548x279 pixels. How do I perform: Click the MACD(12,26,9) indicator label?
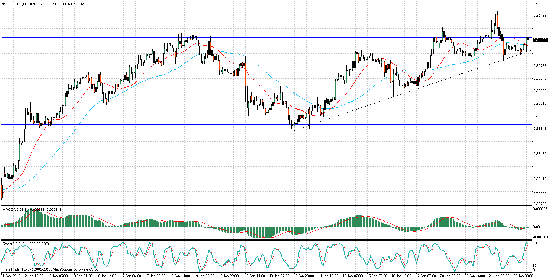point(14,209)
